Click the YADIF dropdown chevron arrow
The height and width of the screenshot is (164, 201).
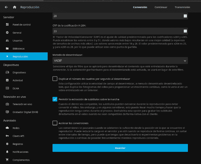coord(185,61)
